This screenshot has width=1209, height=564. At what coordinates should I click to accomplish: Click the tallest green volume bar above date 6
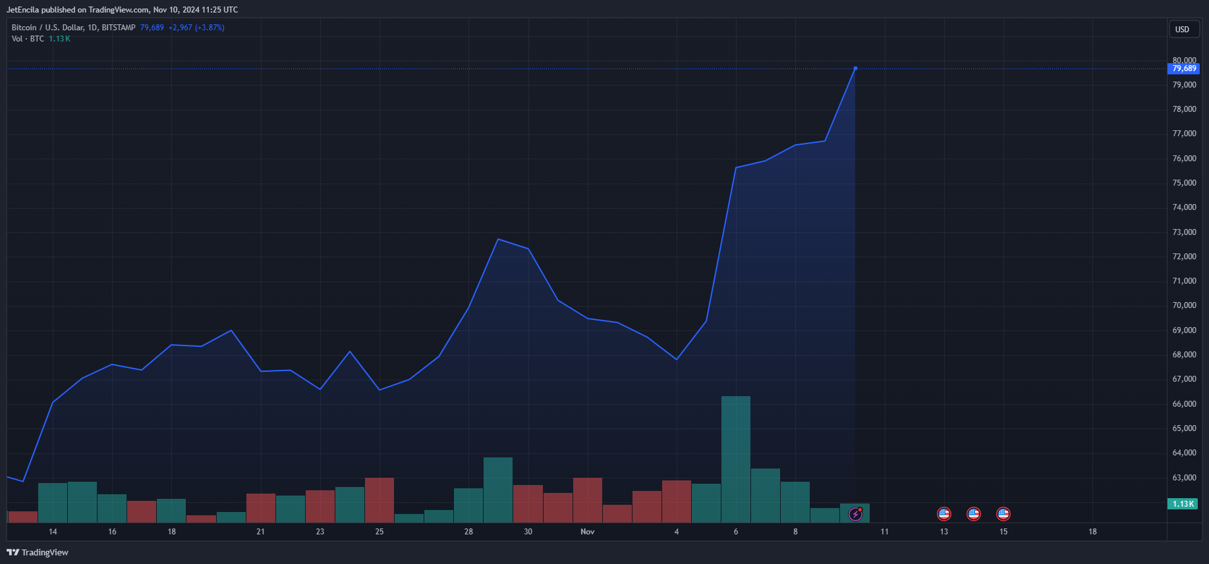[x=736, y=459]
